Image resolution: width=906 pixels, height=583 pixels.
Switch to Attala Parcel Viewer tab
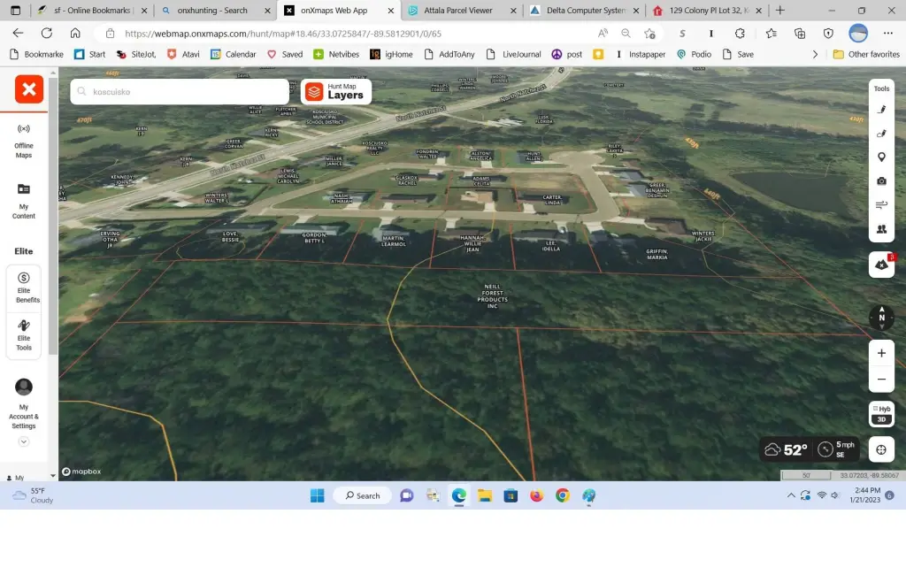click(x=462, y=11)
